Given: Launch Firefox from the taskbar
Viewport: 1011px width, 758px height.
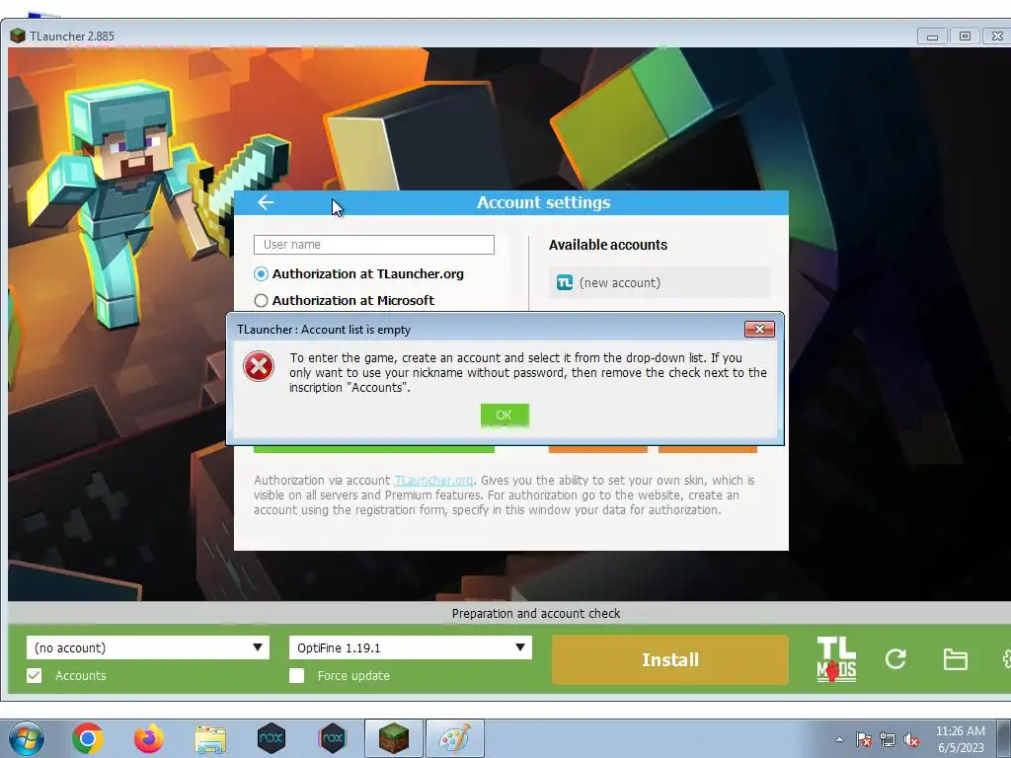Looking at the screenshot, I should [x=149, y=738].
